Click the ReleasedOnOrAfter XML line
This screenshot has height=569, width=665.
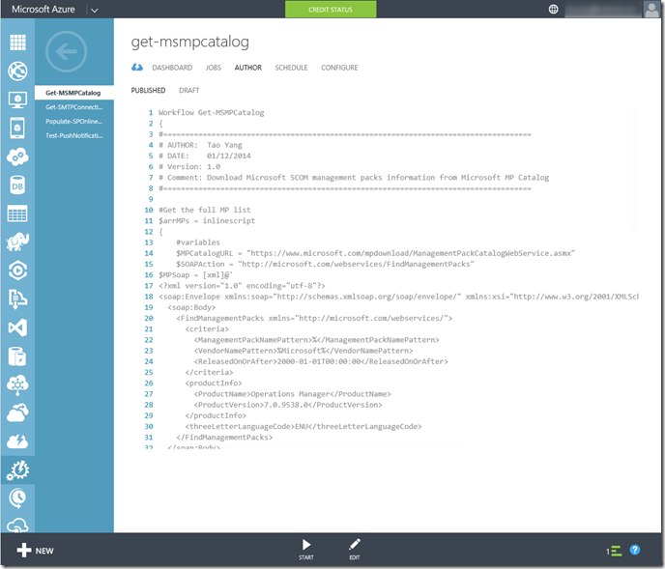pos(321,361)
